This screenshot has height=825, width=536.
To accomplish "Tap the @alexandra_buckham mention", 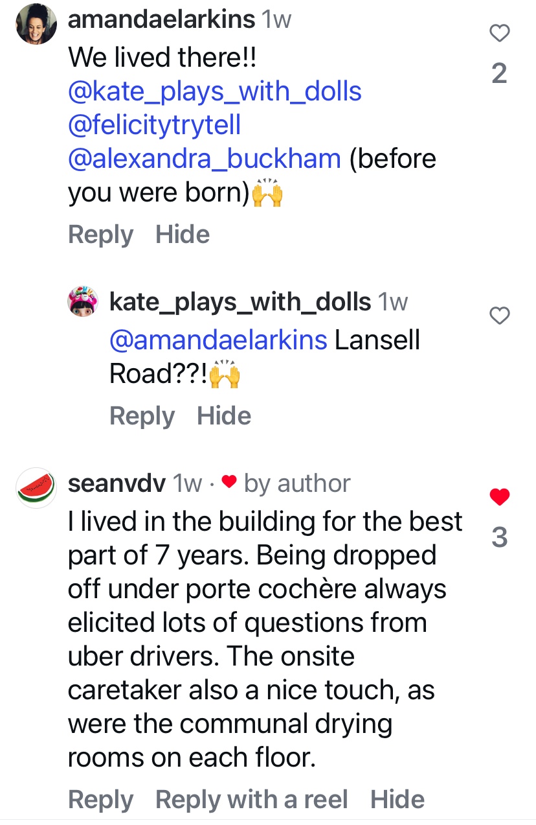I will tap(204, 159).
